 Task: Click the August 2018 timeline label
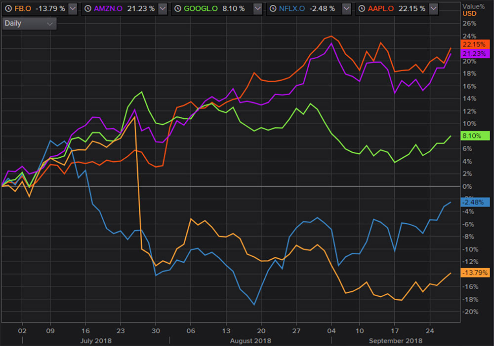[251, 341]
